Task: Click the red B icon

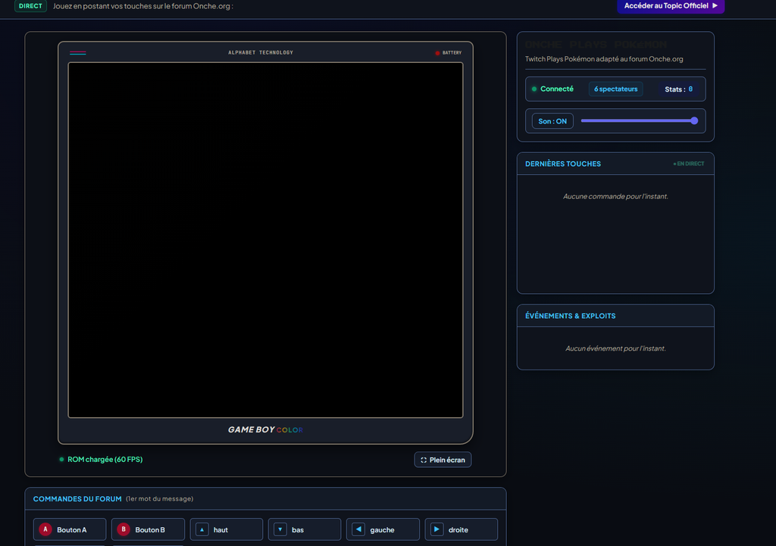Action: [124, 529]
